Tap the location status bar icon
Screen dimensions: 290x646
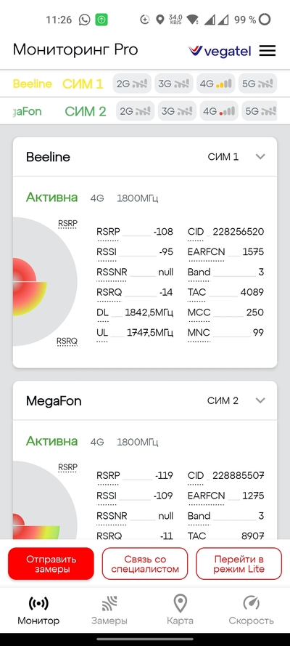tap(159, 20)
